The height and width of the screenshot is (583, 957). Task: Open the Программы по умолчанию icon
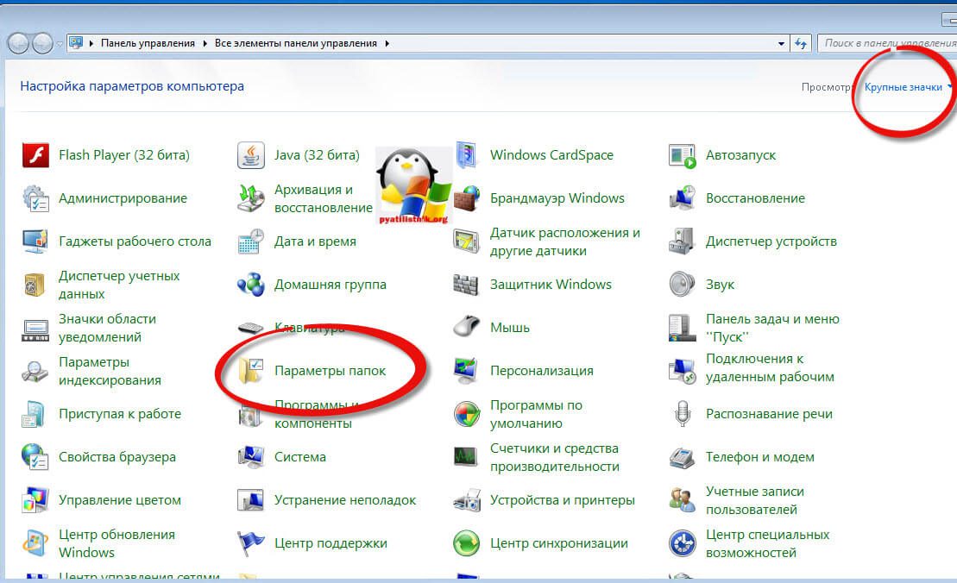click(x=467, y=414)
